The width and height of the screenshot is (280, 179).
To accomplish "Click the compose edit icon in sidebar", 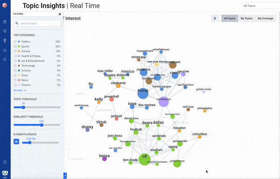I will click(5, 22).
